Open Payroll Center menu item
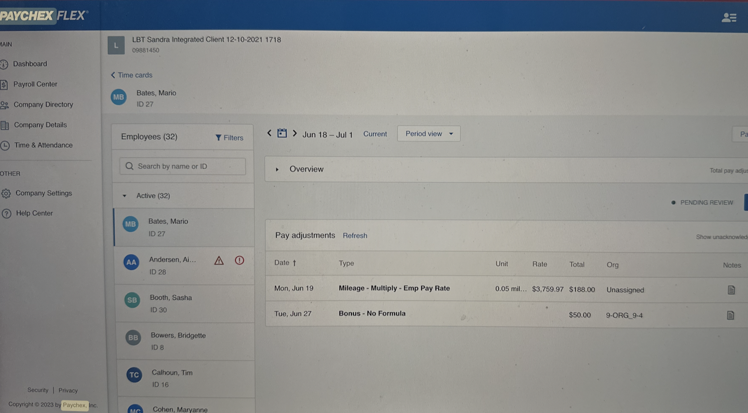This screenshot has height=413, width=748. 35,84
